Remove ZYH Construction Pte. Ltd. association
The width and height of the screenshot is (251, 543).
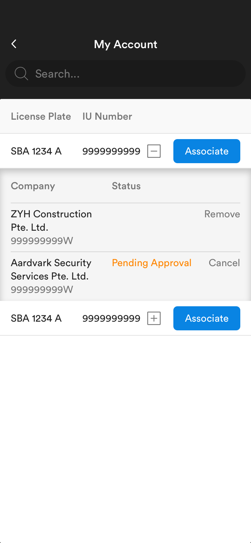coord(222,214)
